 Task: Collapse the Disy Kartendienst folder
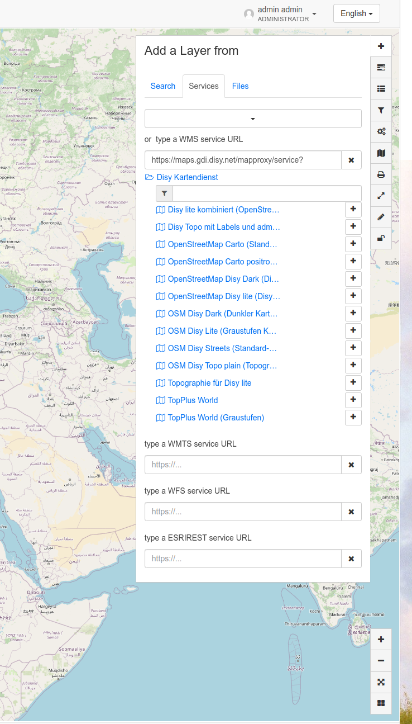click(181, 177)
